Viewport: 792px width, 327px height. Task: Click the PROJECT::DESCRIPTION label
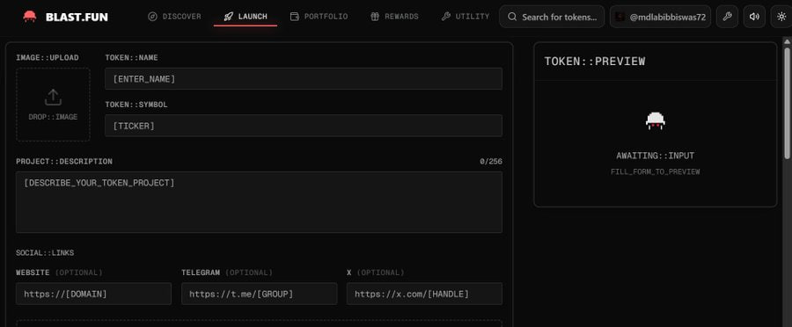click(x=64, y=162)
